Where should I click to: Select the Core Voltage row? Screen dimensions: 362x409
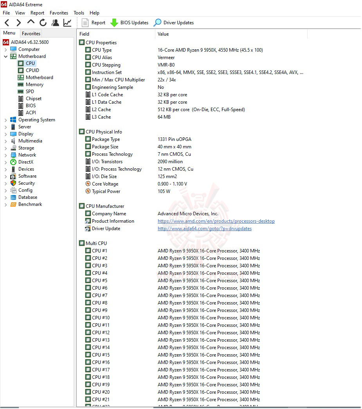(x=193, y=184)
